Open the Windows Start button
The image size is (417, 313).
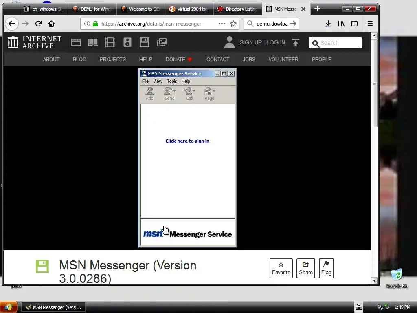(9, 307)
